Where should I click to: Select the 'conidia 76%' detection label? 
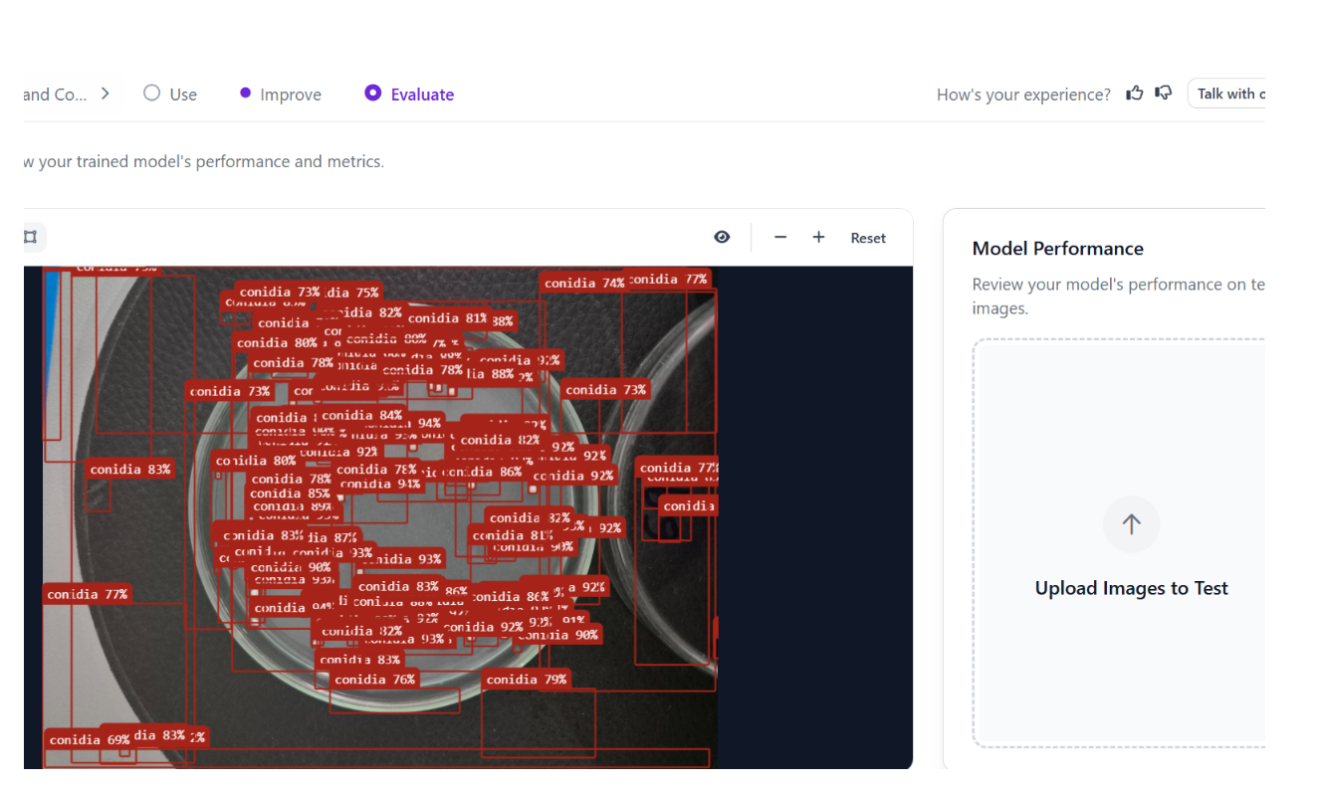point(374,680)
